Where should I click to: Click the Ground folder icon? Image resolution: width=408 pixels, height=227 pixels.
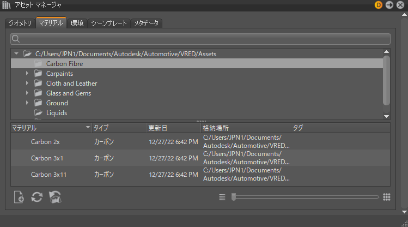tap(38, 103)
